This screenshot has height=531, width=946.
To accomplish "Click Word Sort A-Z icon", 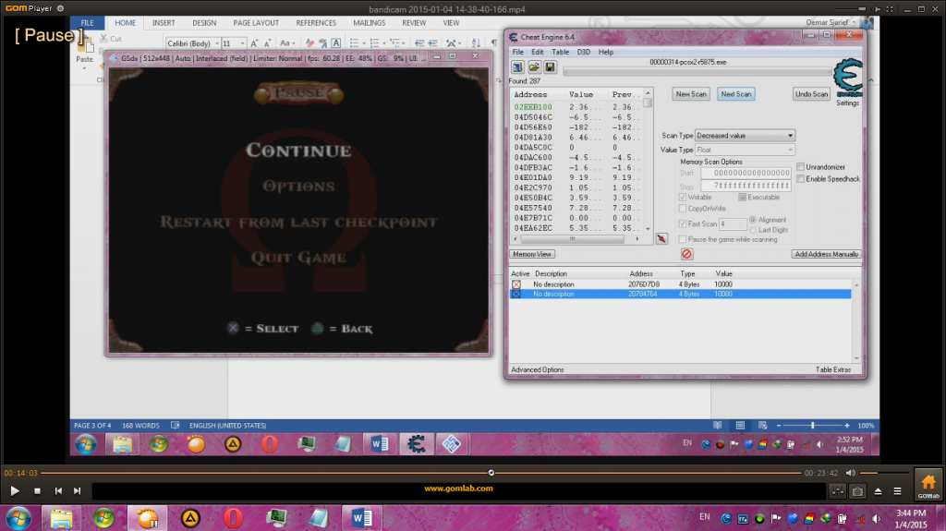I will click(476, 43).
